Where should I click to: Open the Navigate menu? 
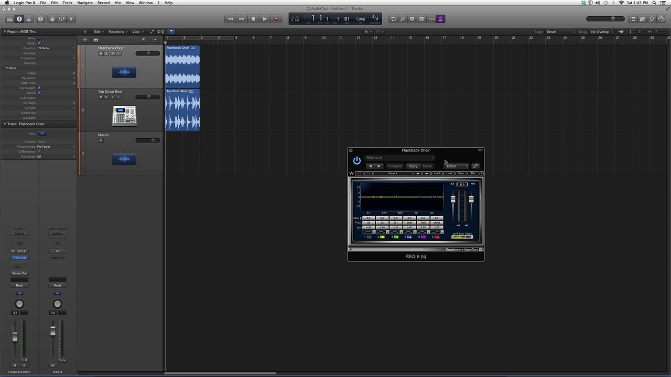click(x=85, y=3)
